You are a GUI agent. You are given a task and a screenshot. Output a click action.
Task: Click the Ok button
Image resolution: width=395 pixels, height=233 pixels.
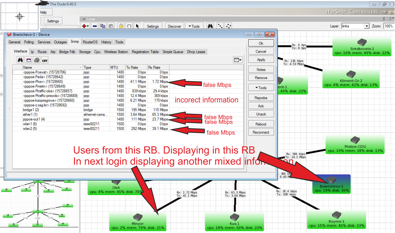pos(261,43)
